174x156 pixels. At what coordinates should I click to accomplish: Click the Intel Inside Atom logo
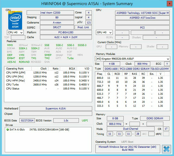click(x=15, y=20)
